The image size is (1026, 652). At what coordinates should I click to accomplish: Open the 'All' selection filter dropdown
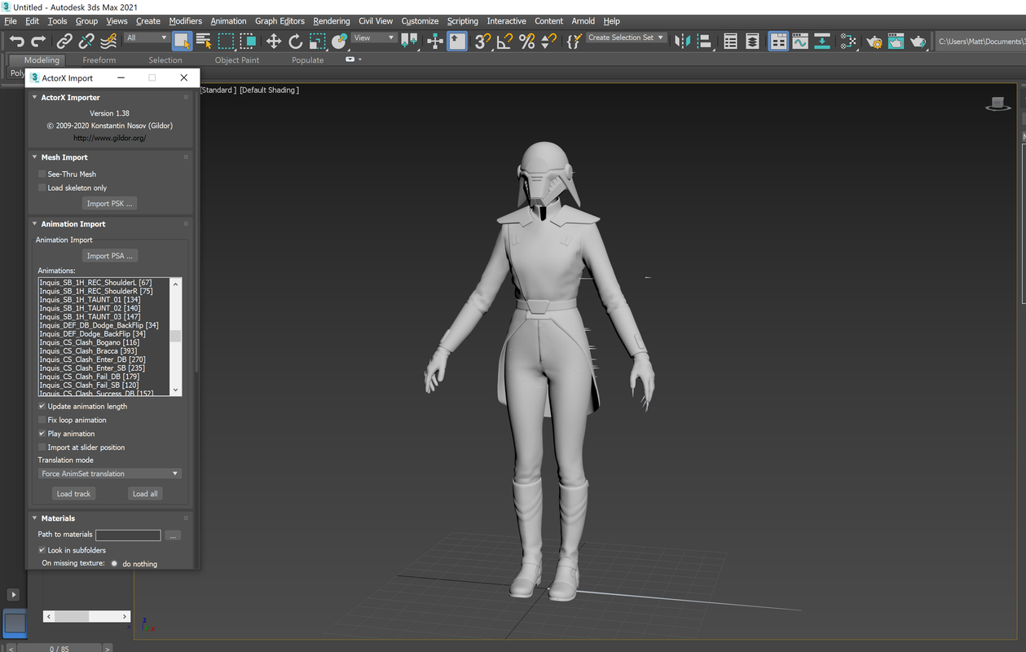(147, 37)
